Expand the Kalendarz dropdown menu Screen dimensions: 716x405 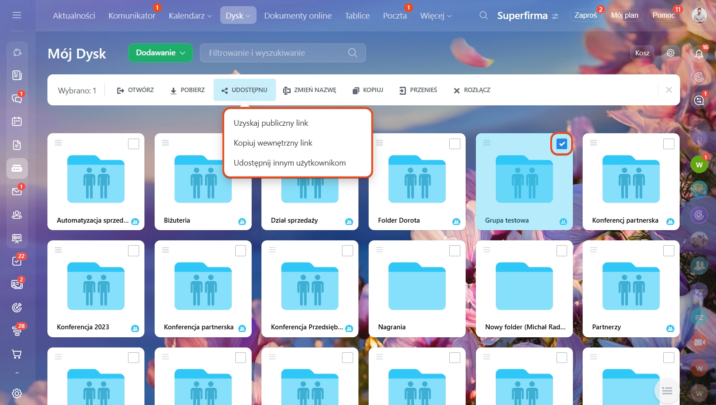[x=190, y=15]
